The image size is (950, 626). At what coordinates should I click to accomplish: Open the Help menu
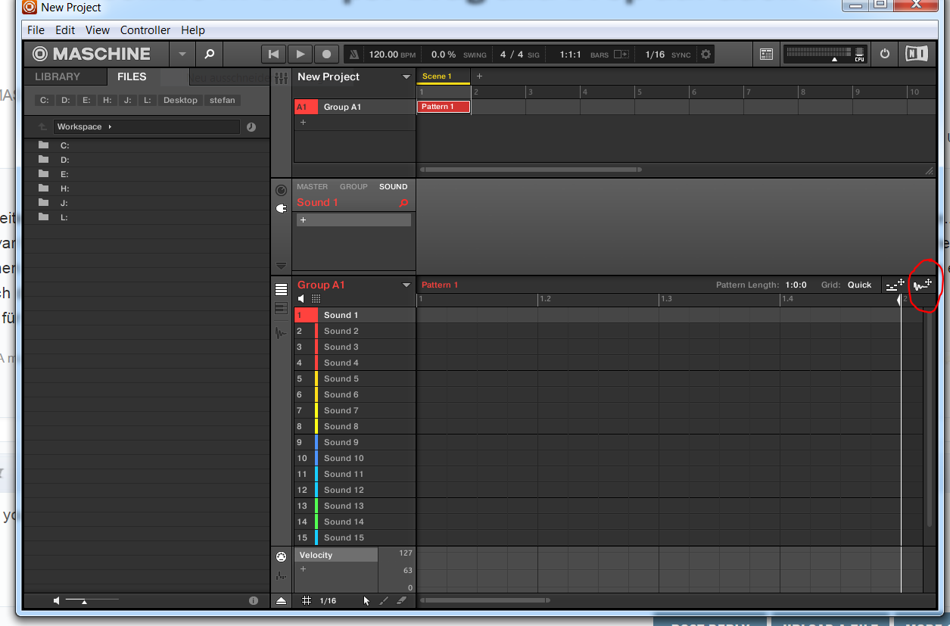point(193,30)
